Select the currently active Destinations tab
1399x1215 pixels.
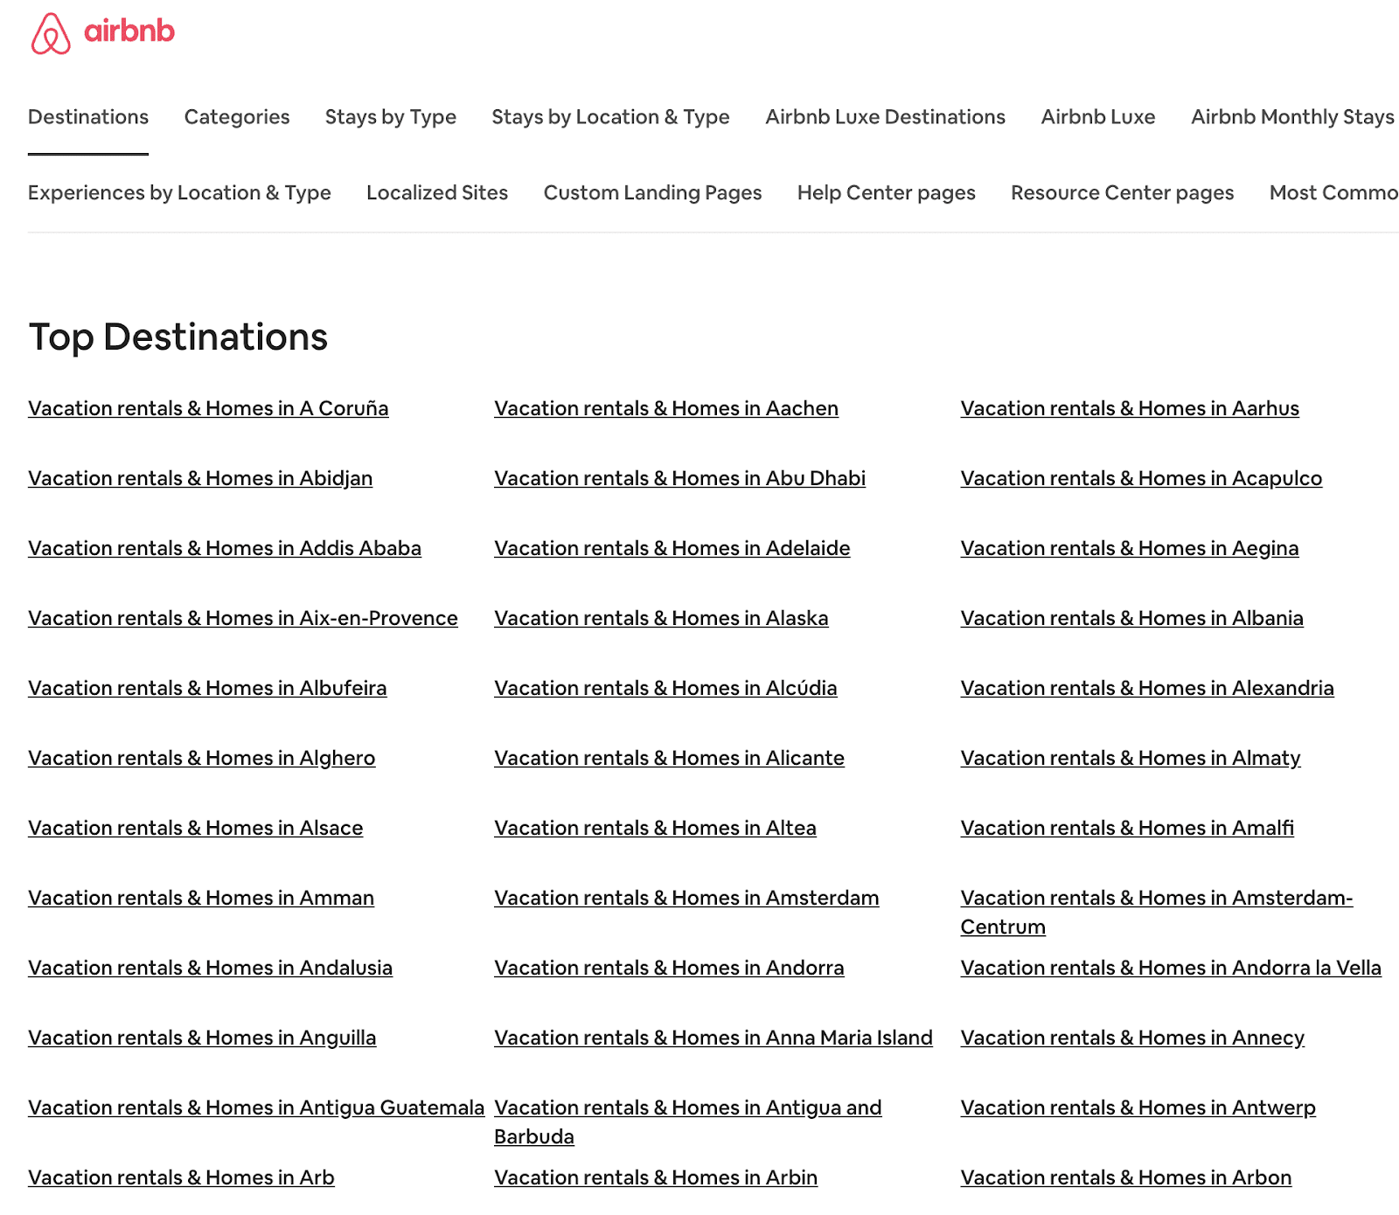point(87,116)
